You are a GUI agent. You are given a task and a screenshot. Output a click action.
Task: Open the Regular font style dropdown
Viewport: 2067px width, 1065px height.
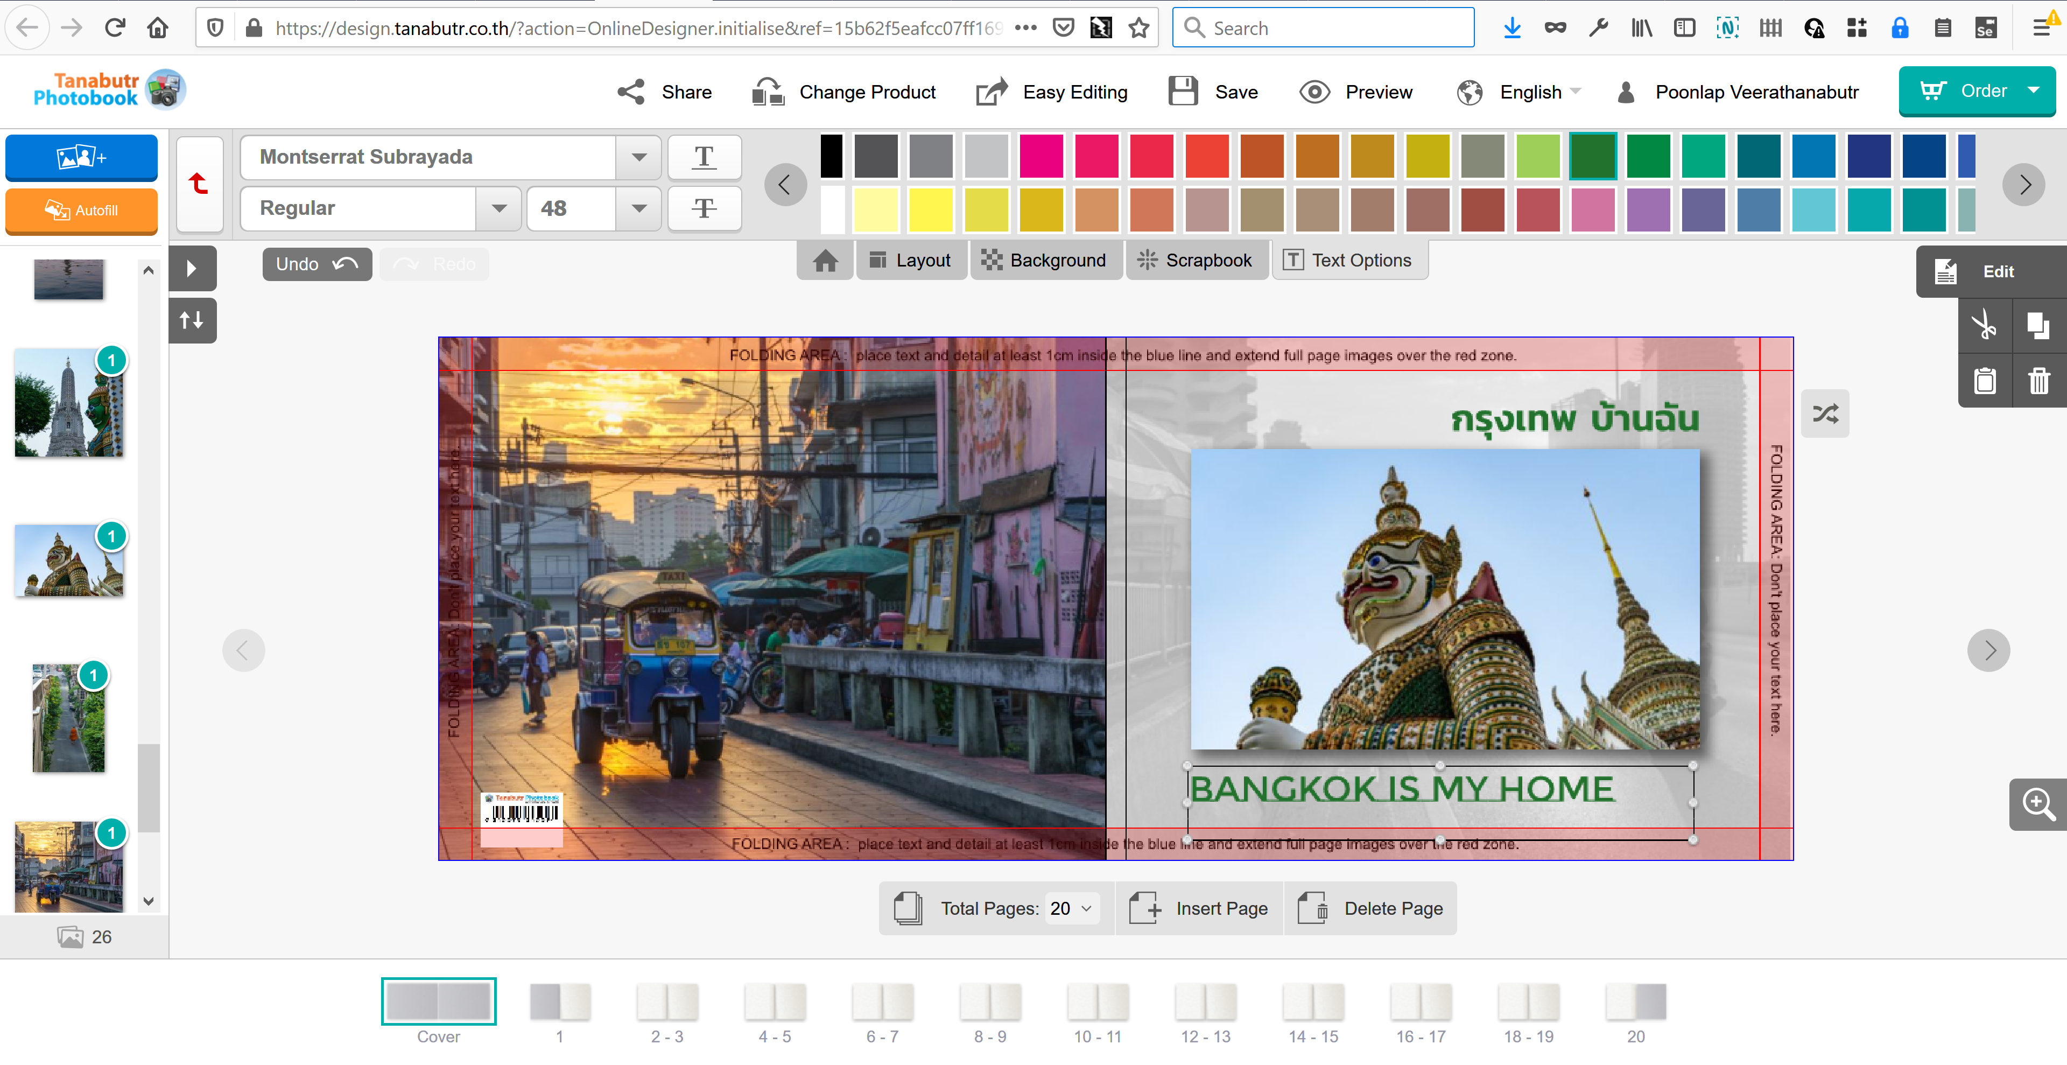[498, 209]
